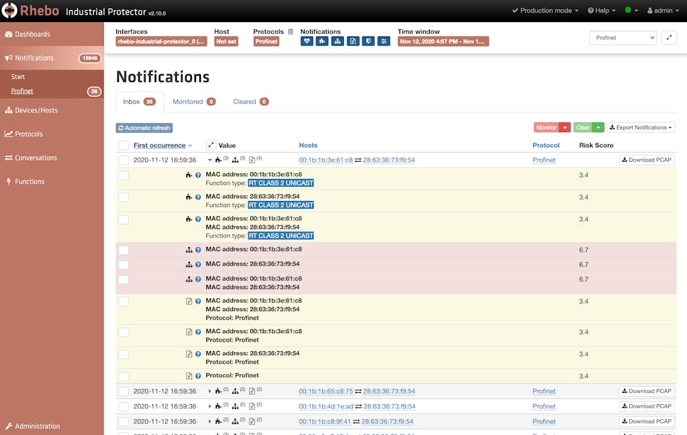
Task: Click document icon in the Protocol: Profinet only row
Action: point(189,376)
